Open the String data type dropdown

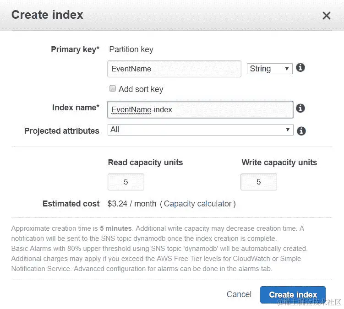point(269,69)
